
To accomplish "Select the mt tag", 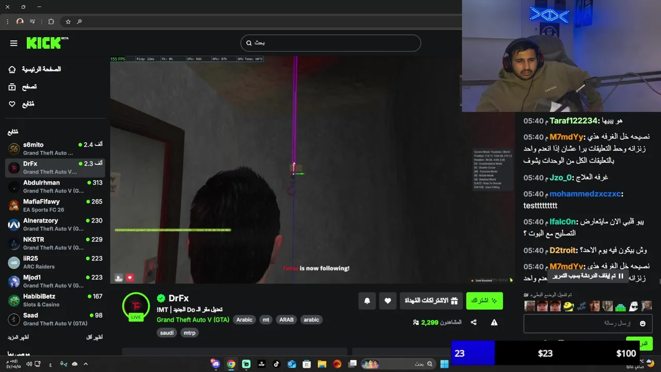I will 266,320.
